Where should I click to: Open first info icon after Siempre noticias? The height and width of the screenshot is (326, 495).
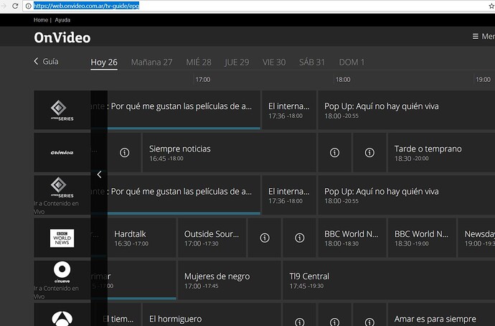pos(334,152)
